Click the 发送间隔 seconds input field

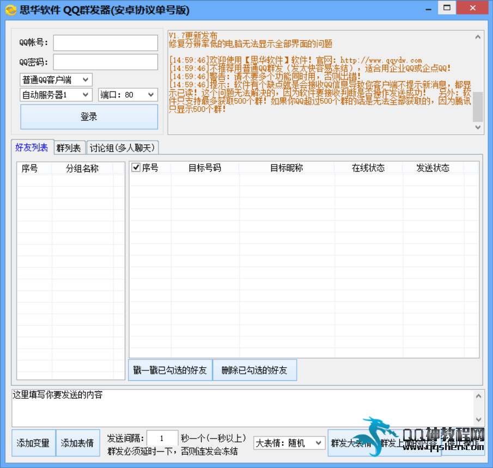[x=162, y=438]
